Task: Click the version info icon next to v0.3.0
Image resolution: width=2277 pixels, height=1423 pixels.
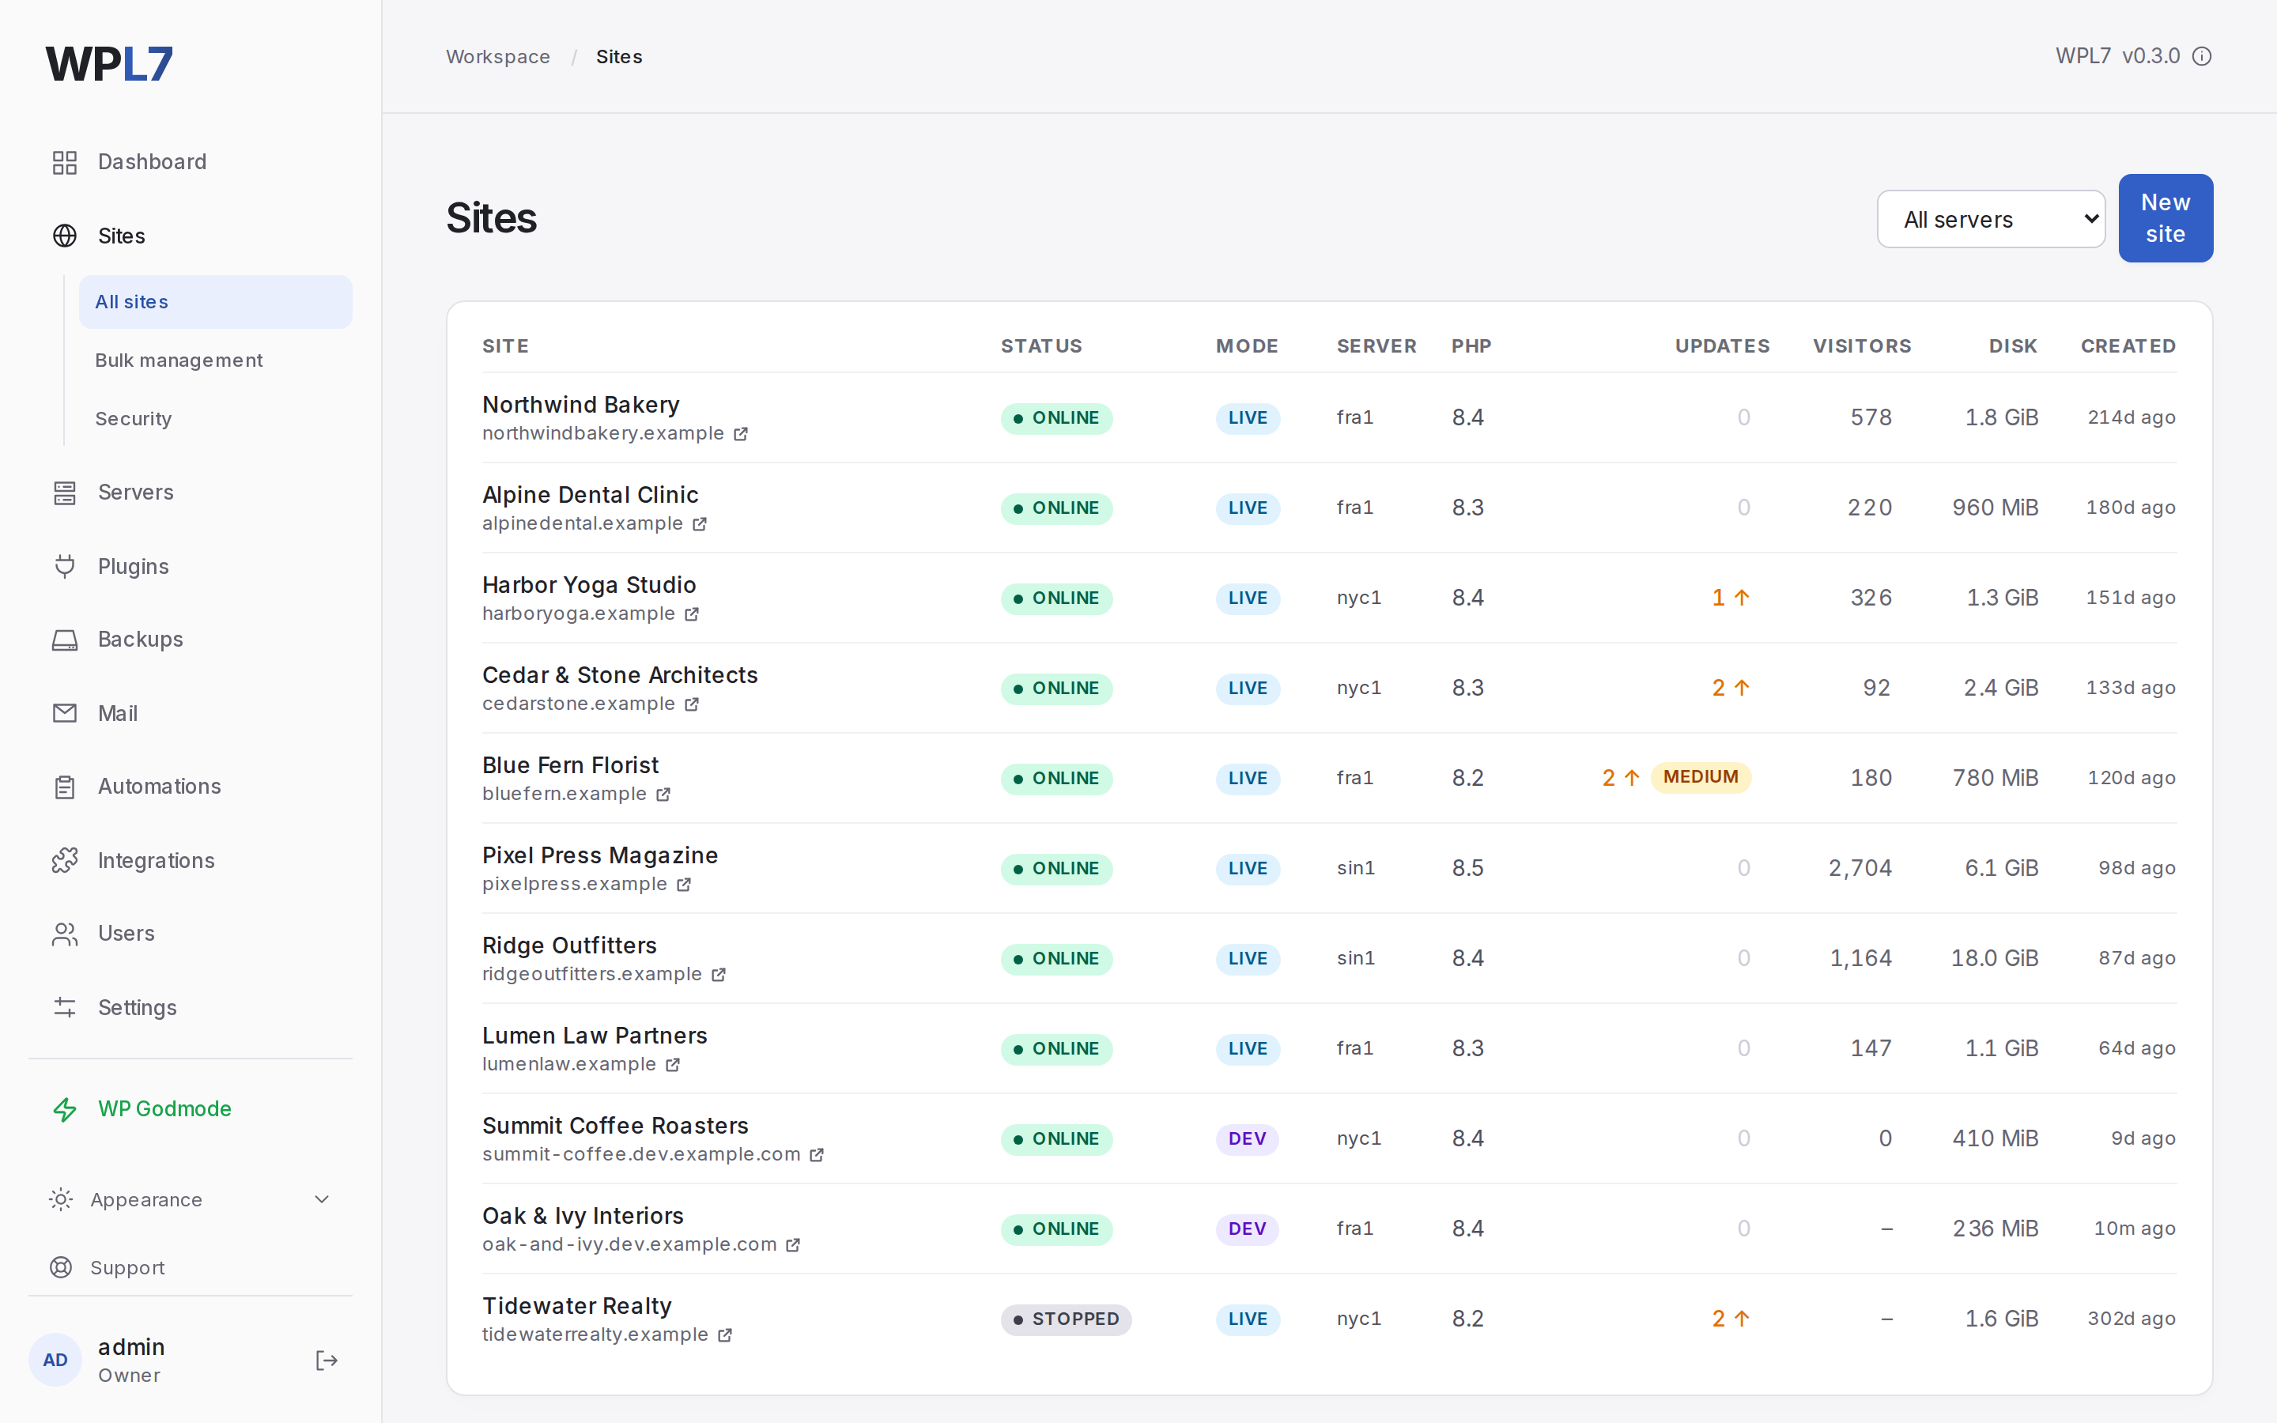Action: tap(2202, 56)
